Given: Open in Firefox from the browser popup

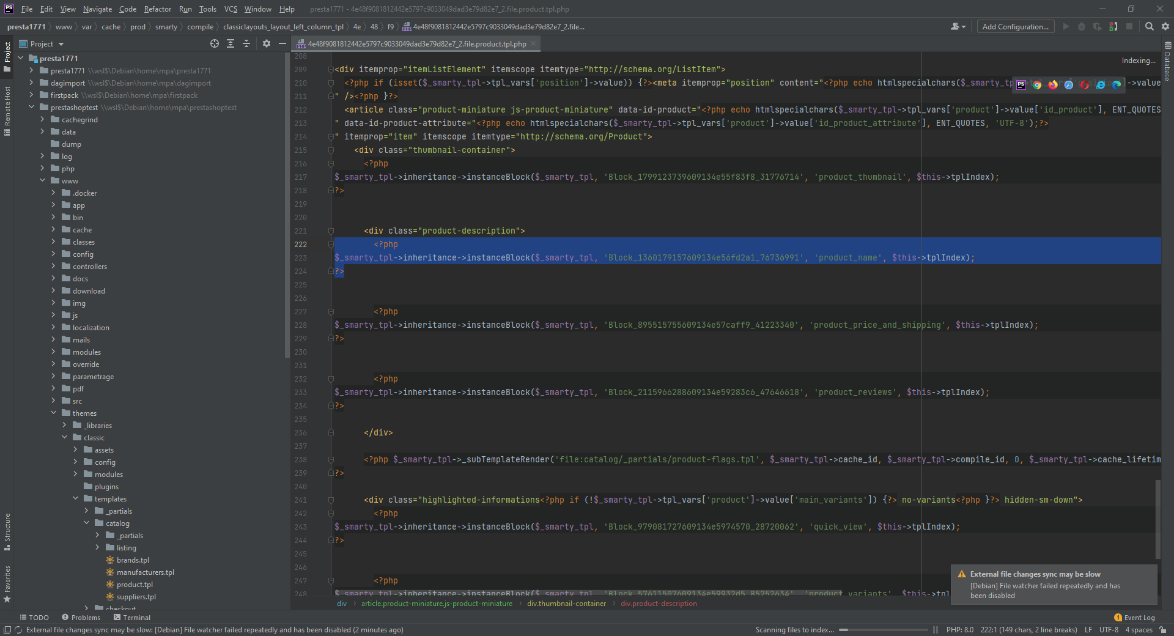Looking at the screenshot, I should click(1053, 85).
